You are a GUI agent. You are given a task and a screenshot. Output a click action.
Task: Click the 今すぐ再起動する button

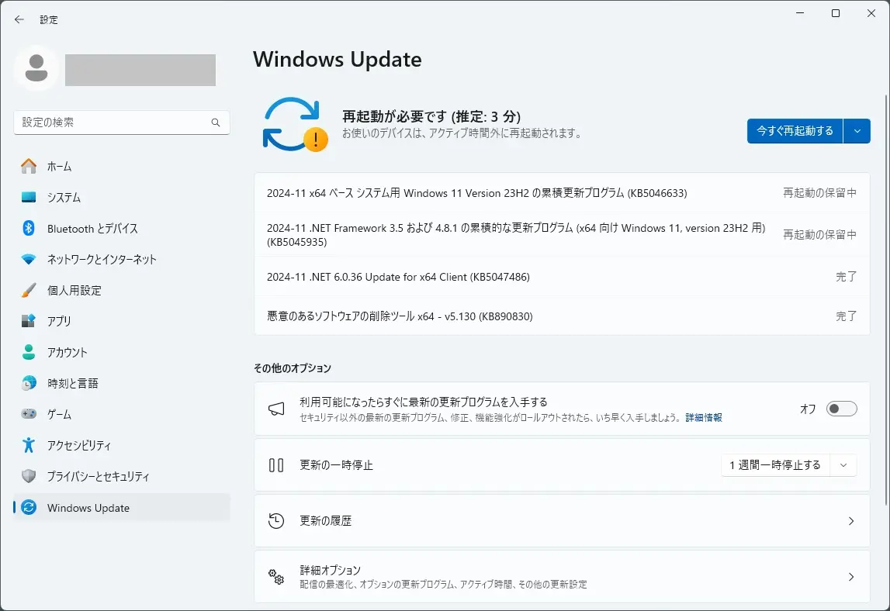tap(794, 131)
